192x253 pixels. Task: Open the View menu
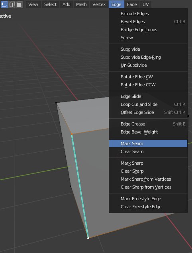click(33, 4)
